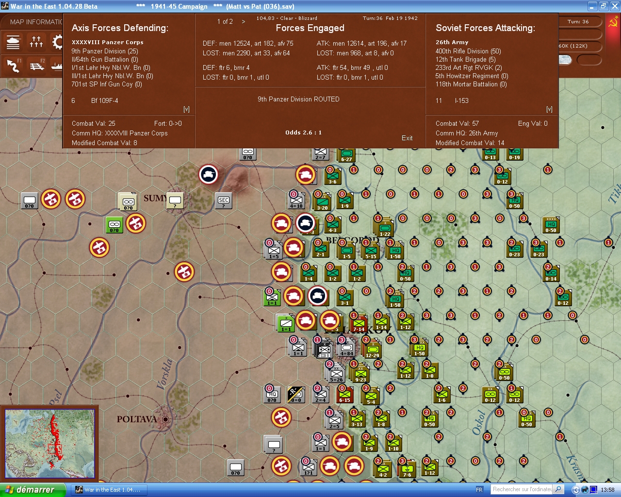Click the 26th Army heading
This screenshot has width=621, height=497.
point(452,42)
